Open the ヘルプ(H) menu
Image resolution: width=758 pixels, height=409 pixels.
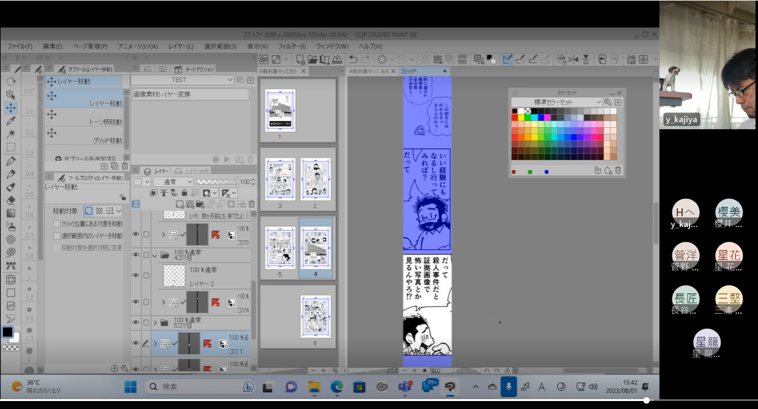pyautogui.click(x=370, y=46)
